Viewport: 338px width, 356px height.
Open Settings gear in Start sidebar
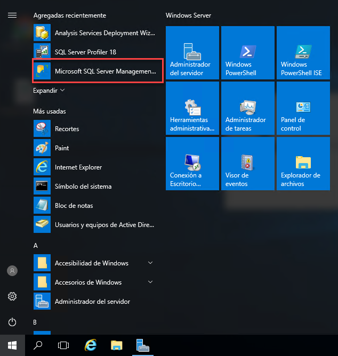[12, 296]
